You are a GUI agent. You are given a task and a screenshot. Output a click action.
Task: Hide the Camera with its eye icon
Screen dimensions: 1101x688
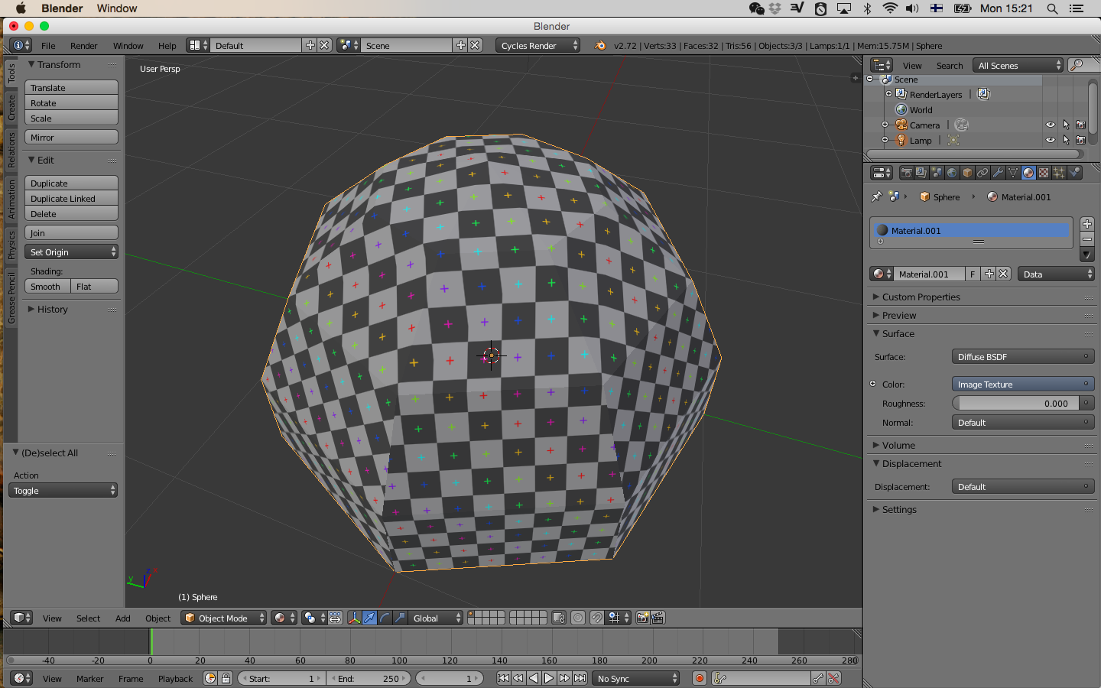(1050, 125)
